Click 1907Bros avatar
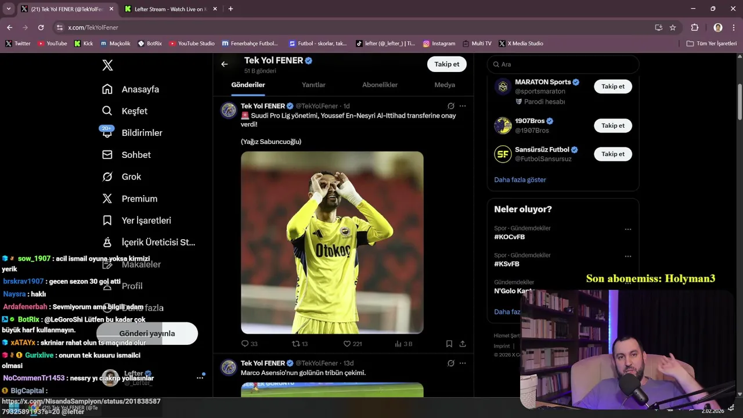 [x=503, y=125]
